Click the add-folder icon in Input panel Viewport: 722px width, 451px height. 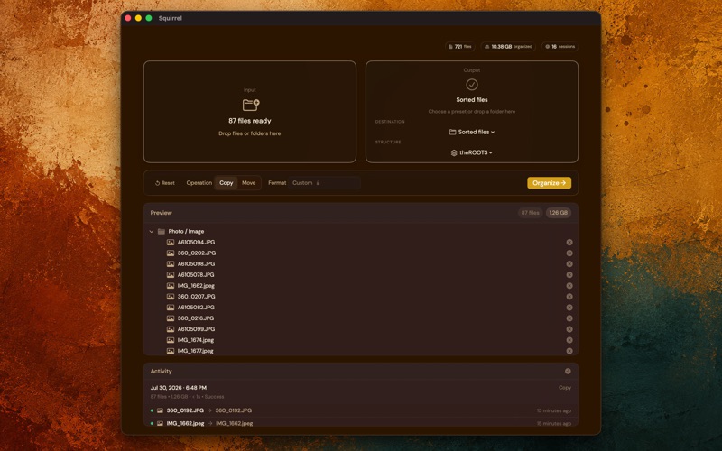click(251, 105)
